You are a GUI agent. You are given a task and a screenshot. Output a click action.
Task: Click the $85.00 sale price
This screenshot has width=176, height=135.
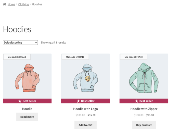(91, 115)
